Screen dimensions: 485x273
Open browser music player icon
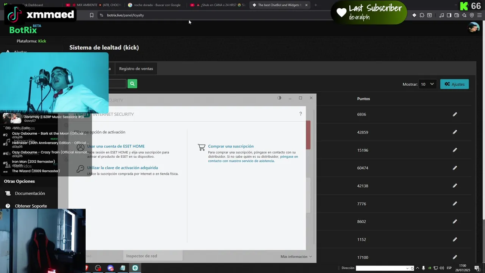441,15
